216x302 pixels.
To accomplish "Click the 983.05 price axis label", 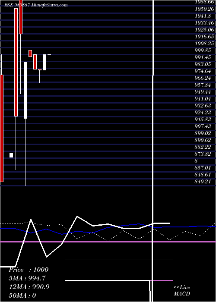I will [x=203, y=64].
